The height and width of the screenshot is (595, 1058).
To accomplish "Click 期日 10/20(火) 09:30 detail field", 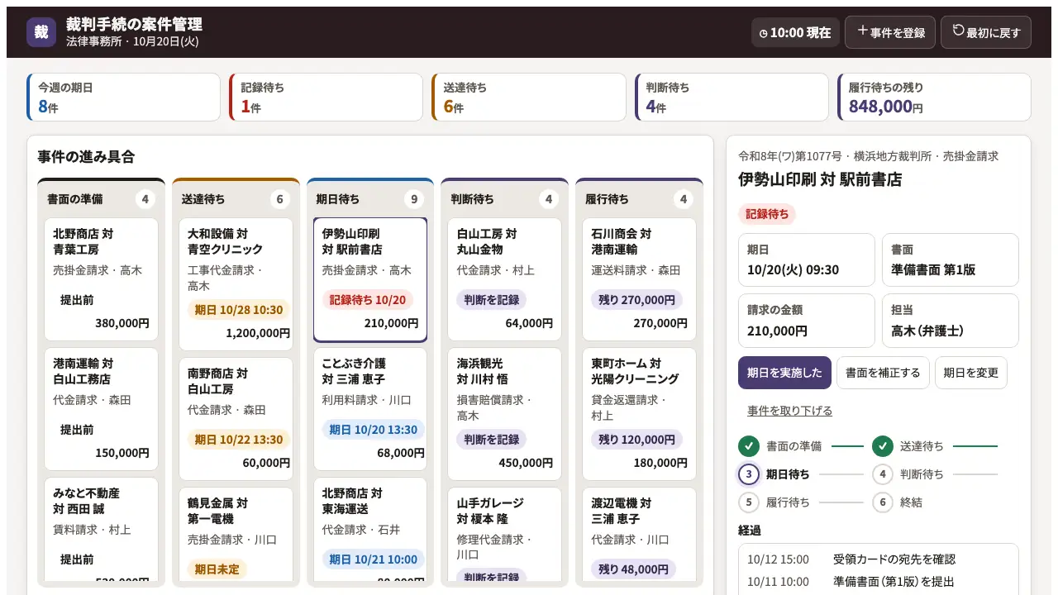I will pos(806,260).
